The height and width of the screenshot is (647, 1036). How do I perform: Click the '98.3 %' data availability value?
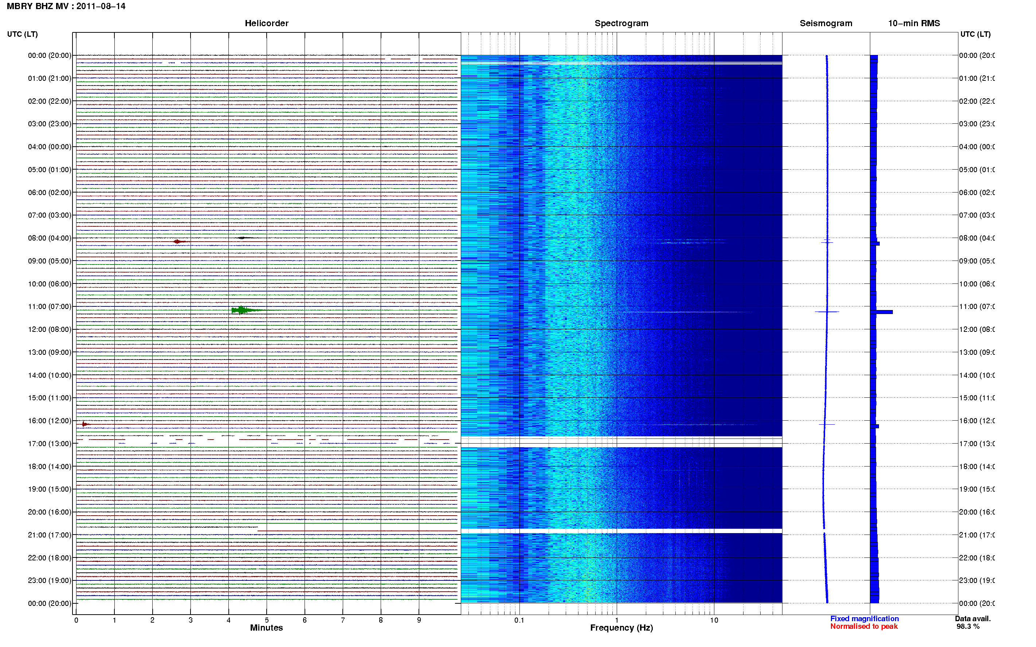(x=968, y=627)
